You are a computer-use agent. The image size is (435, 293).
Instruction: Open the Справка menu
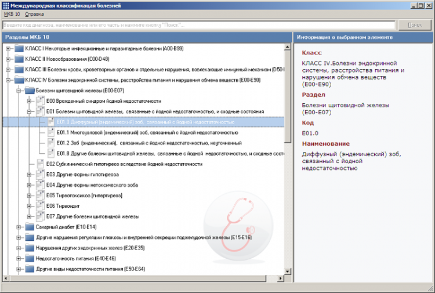pyautogui.click(x=34, y=14)
